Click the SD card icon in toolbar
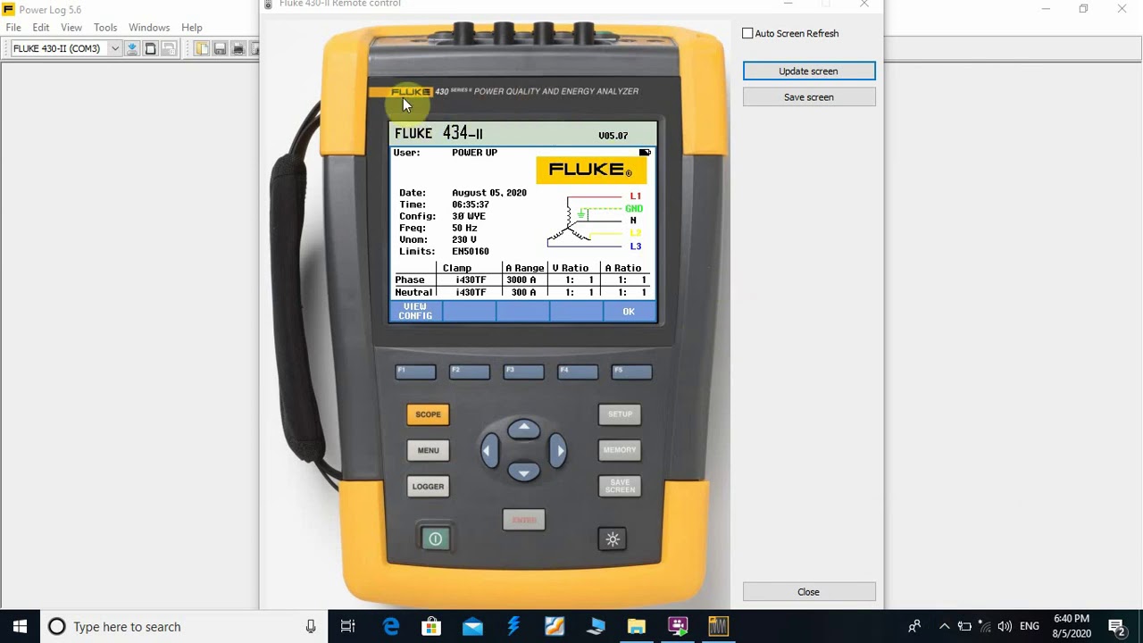The image size is (1143, 643). (x=150, y=48)
